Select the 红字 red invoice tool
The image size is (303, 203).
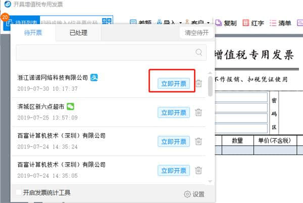point(253,23)
